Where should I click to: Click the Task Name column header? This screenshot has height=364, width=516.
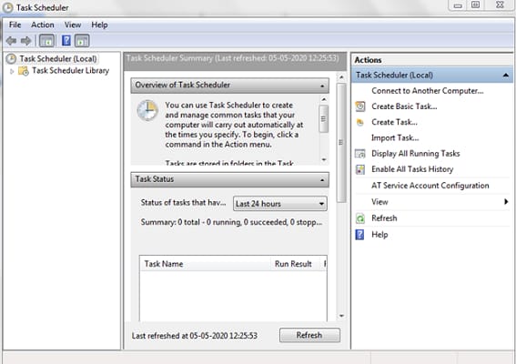click(205, 264)
